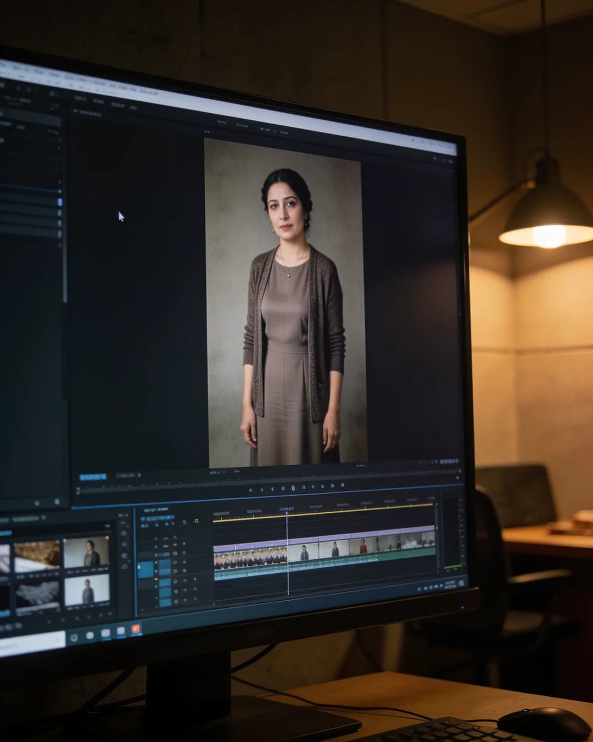Select the red-dressed person clip in timeline
Image resolution: width=593 pixels, height=742 pixels.
(363, 546)
